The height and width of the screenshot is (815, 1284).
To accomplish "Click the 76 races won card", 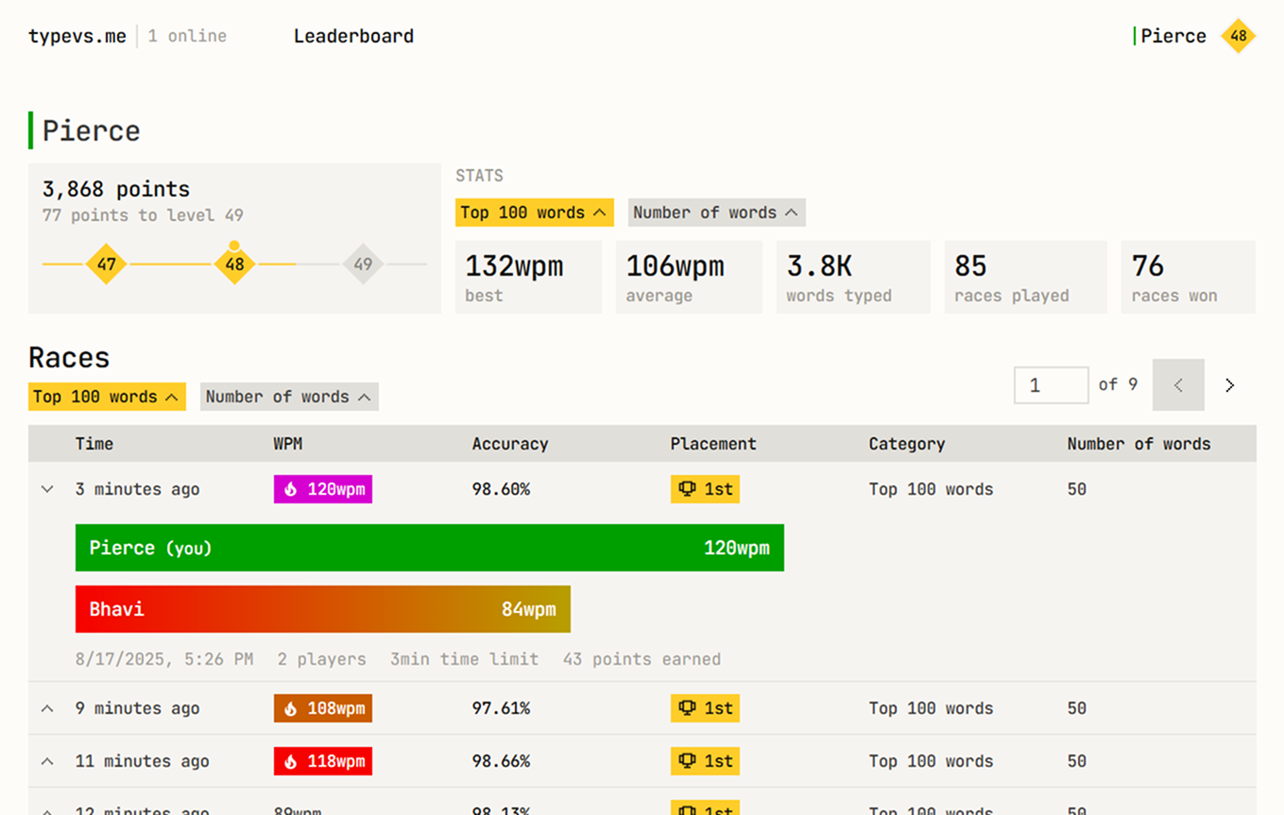I will tap(1189, 277).
